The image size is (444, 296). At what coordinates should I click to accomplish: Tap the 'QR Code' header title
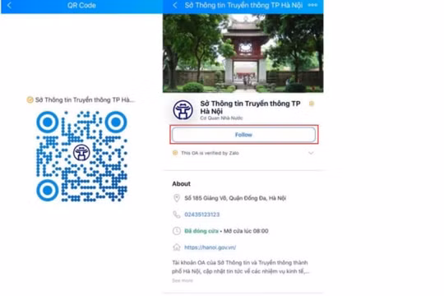click(81, 5)
